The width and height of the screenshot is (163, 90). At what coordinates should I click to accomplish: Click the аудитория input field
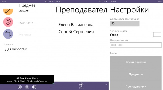tap(34, 22)
